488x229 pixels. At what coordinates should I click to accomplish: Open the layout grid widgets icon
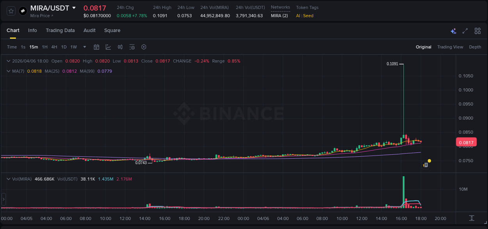coord(477,31)
